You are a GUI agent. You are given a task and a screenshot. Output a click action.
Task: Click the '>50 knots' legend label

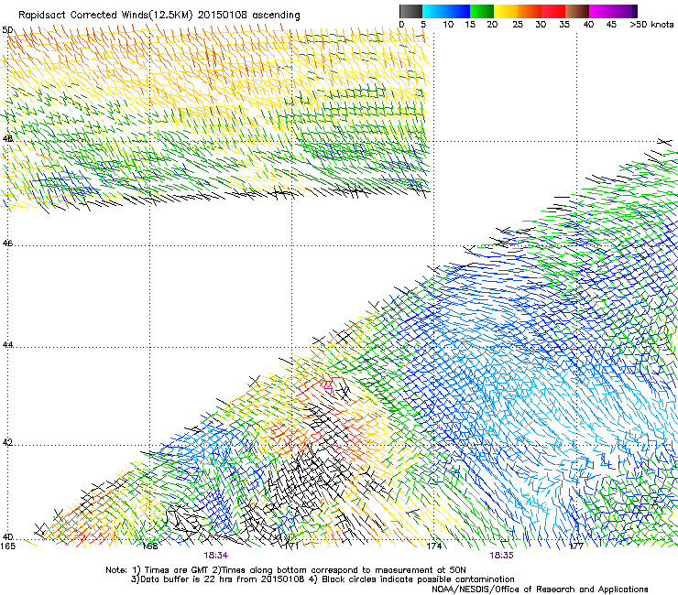click(x=651, y=24)
